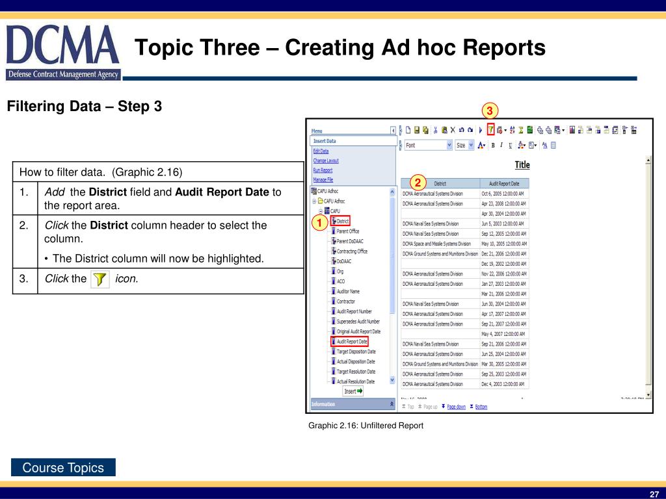Open Run Report menu link
The image size is (666, 499).
323,170
